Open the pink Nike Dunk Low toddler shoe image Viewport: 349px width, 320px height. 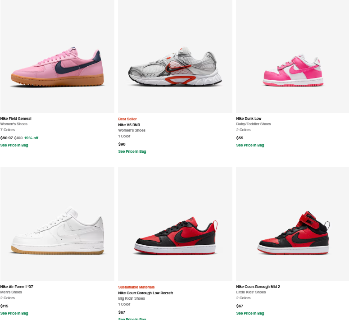point(292,56)
